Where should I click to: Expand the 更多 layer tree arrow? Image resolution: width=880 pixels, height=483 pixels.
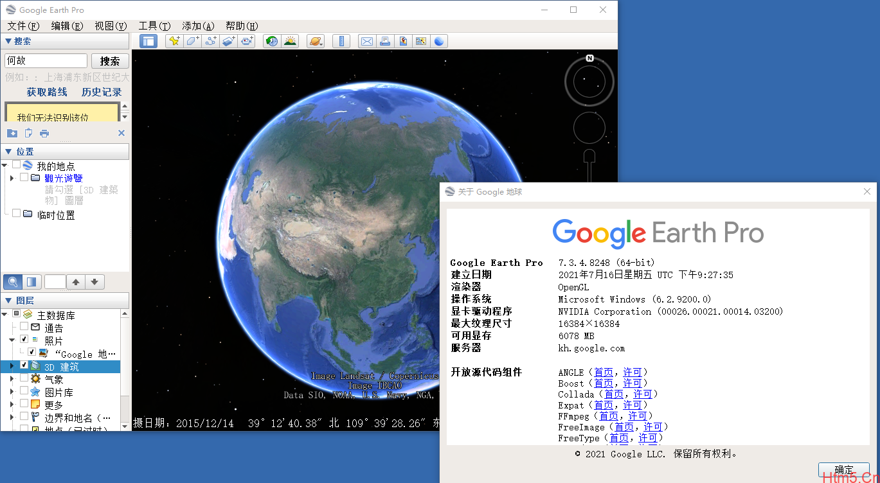12,405
